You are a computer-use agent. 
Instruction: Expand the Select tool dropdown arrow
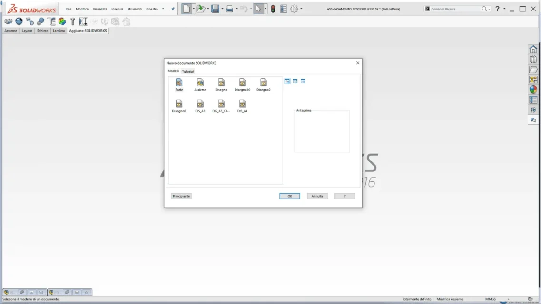pos(266,9)
